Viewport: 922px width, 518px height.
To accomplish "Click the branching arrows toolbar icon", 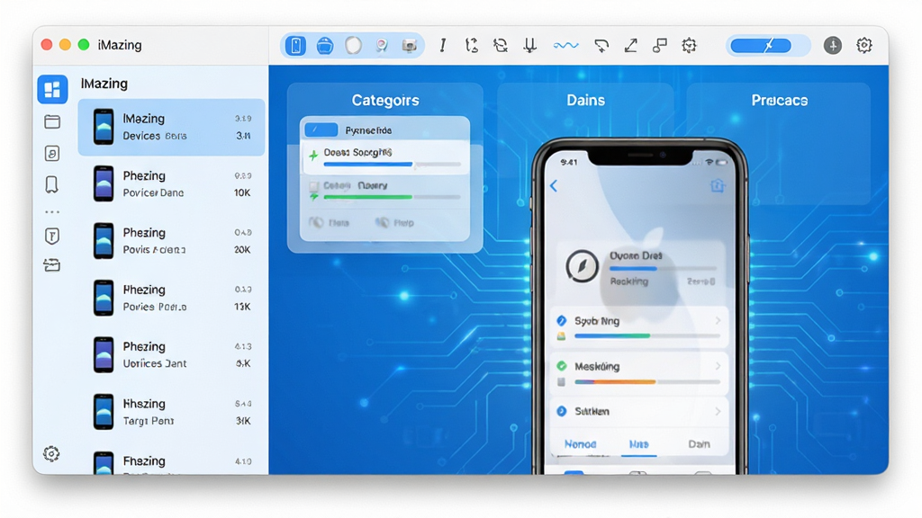I will 472,45.
